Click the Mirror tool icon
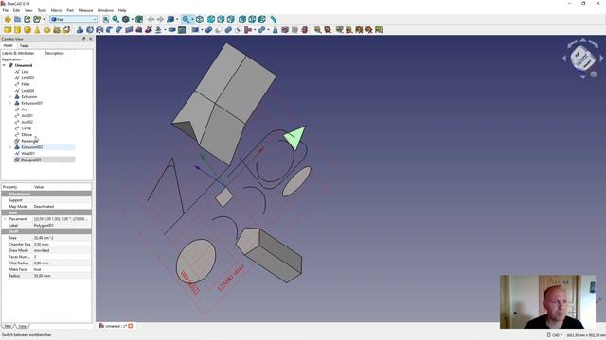The width and height of the screenshot is (606, 340). [99, 29]
